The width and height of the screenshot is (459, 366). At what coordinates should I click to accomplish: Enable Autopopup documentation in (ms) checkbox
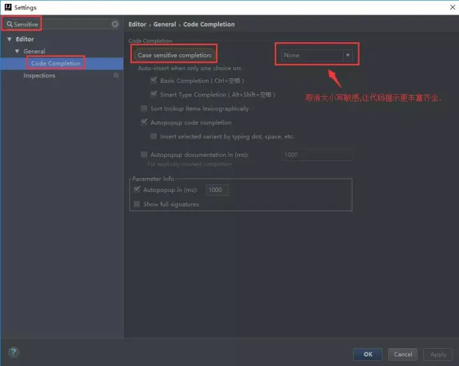point(144,154)
